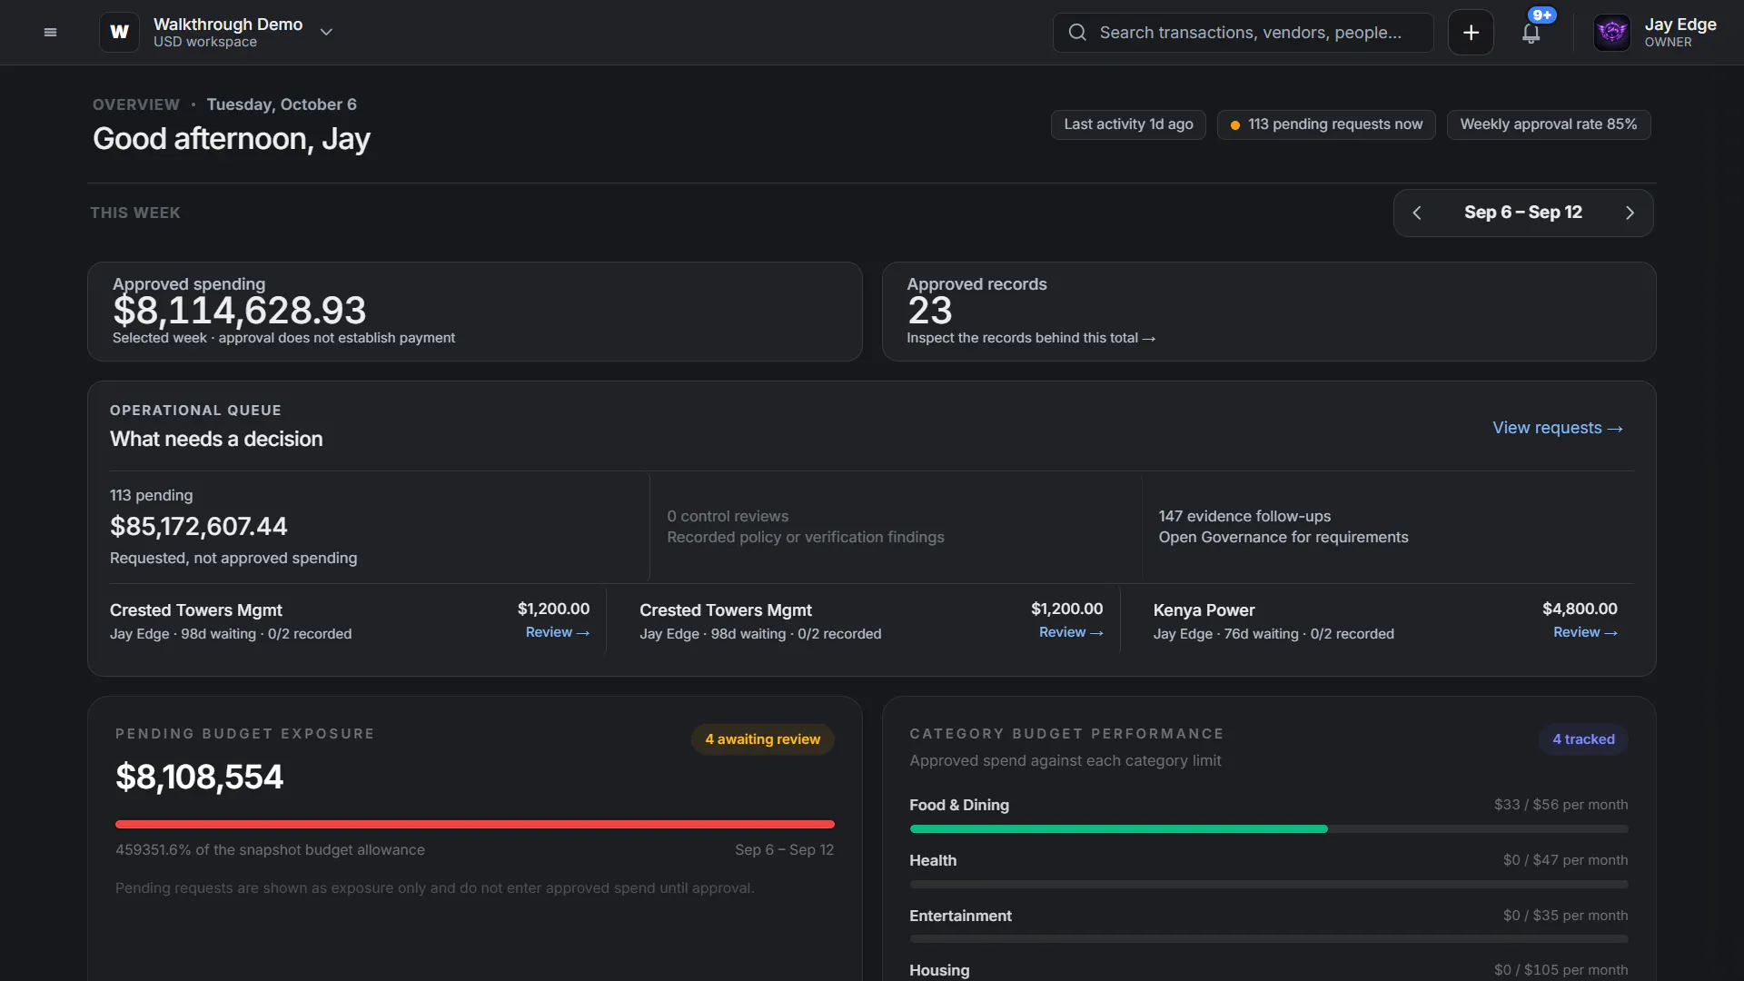Click the $8,108,554 exposure amount
1744x981 pixels.
click(x=199, y=778)
